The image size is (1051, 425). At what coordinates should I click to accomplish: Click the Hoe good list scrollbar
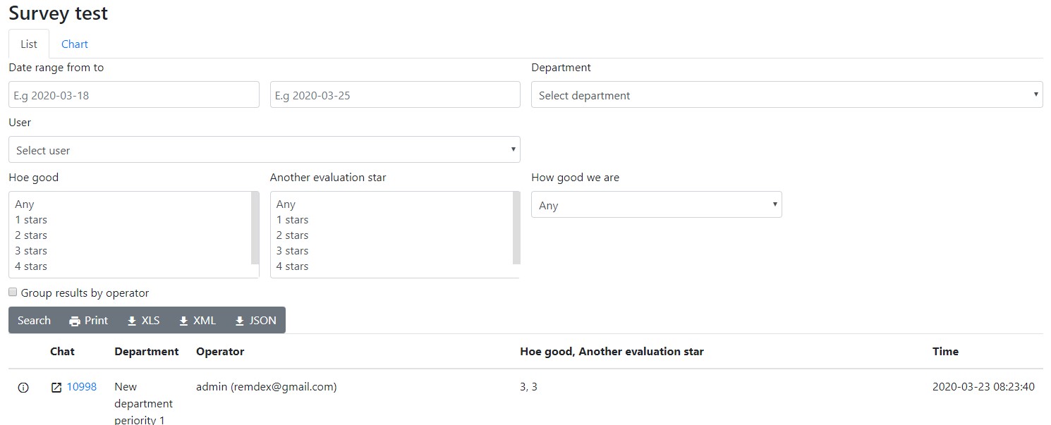[x=255, y=228]
